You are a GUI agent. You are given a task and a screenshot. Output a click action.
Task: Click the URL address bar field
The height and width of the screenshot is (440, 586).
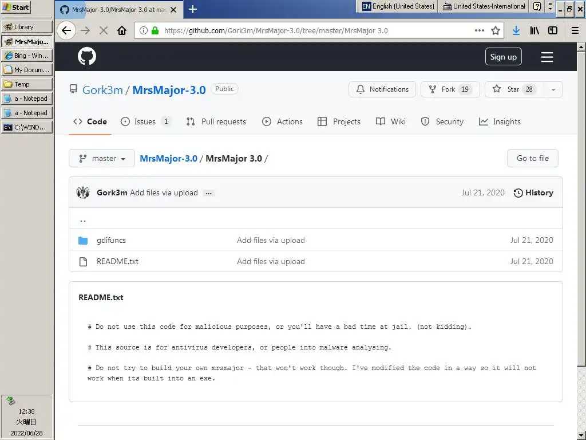pos(318,31)
